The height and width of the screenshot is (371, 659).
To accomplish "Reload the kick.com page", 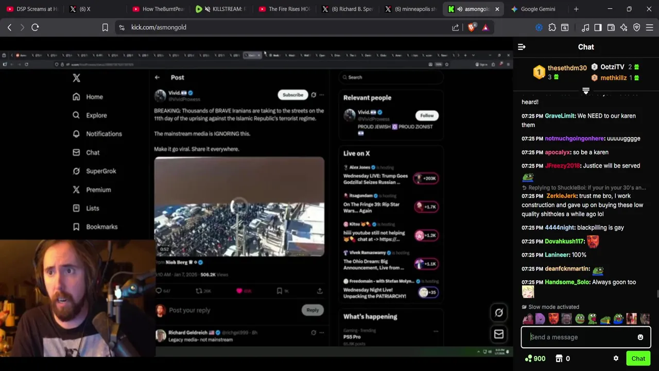I will pos(35,27).
